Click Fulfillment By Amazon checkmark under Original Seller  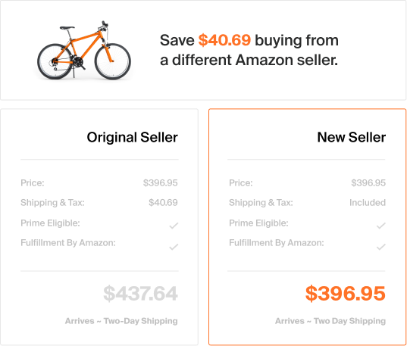[x=174, y=247]
